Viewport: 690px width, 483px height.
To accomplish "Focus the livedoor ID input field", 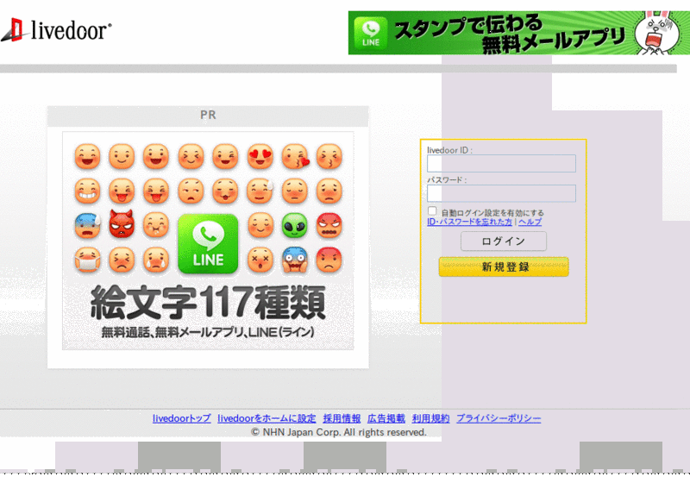I will (501, 164).
